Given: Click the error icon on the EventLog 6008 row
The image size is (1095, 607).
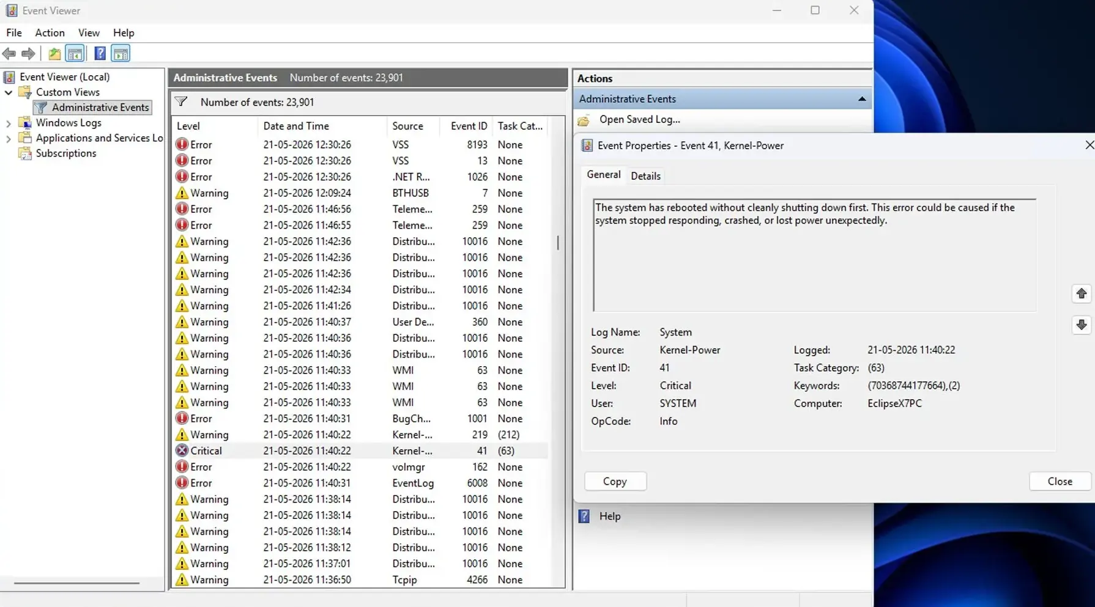Looking at the screenshot, I should pos(182,483).
